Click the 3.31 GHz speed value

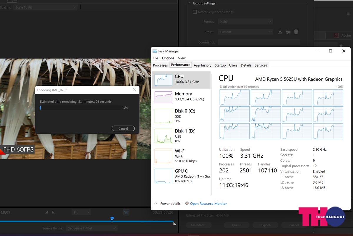(x=252, y=156)
